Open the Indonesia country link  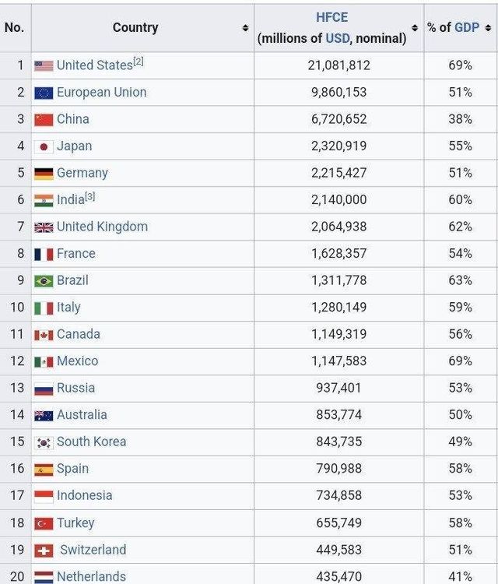point(84,496)
